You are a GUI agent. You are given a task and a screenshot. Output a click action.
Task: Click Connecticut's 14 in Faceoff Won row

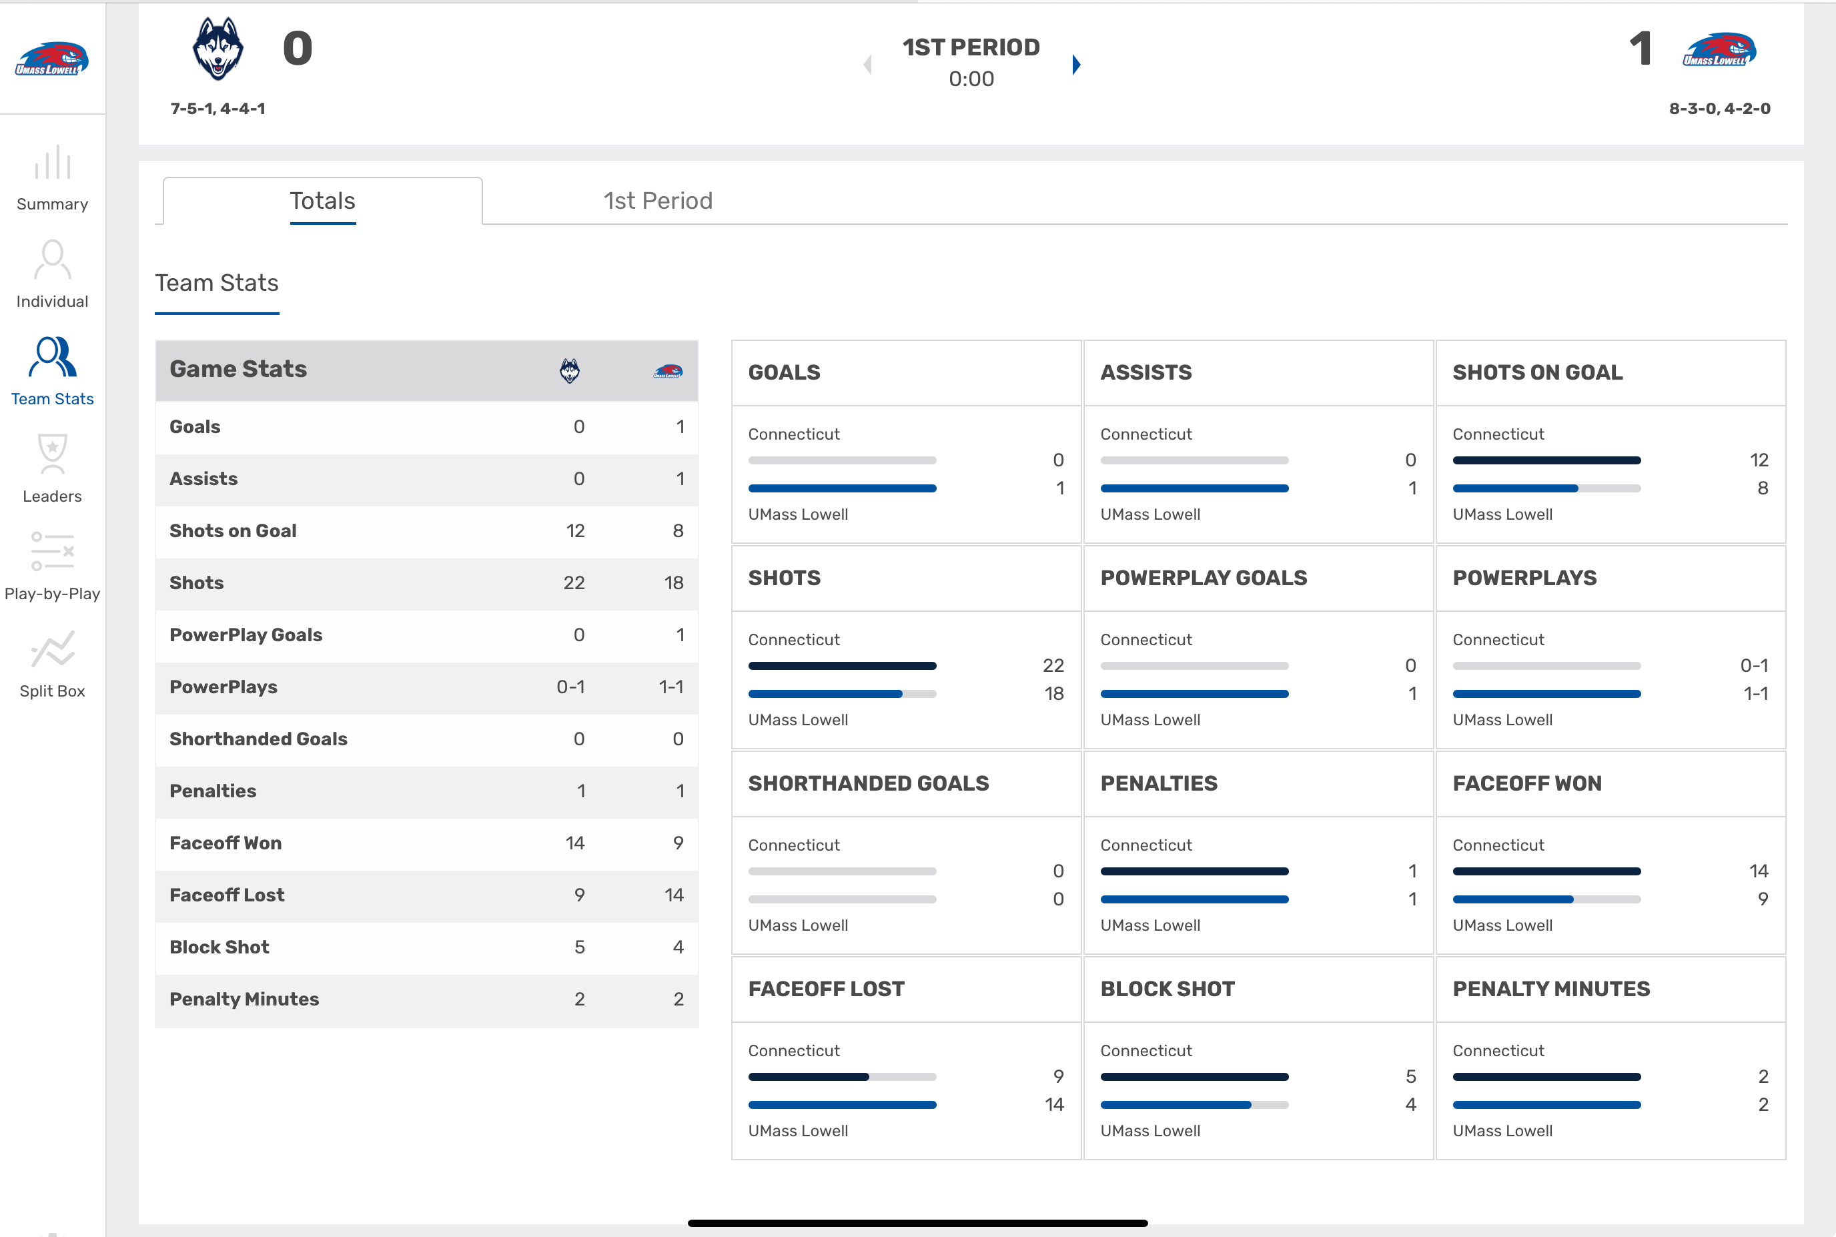coord(575,843)
